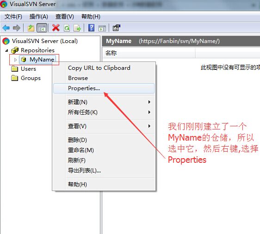Select the Repositories tree item
The image size is (260, 234).
click(x=37, y=50)
